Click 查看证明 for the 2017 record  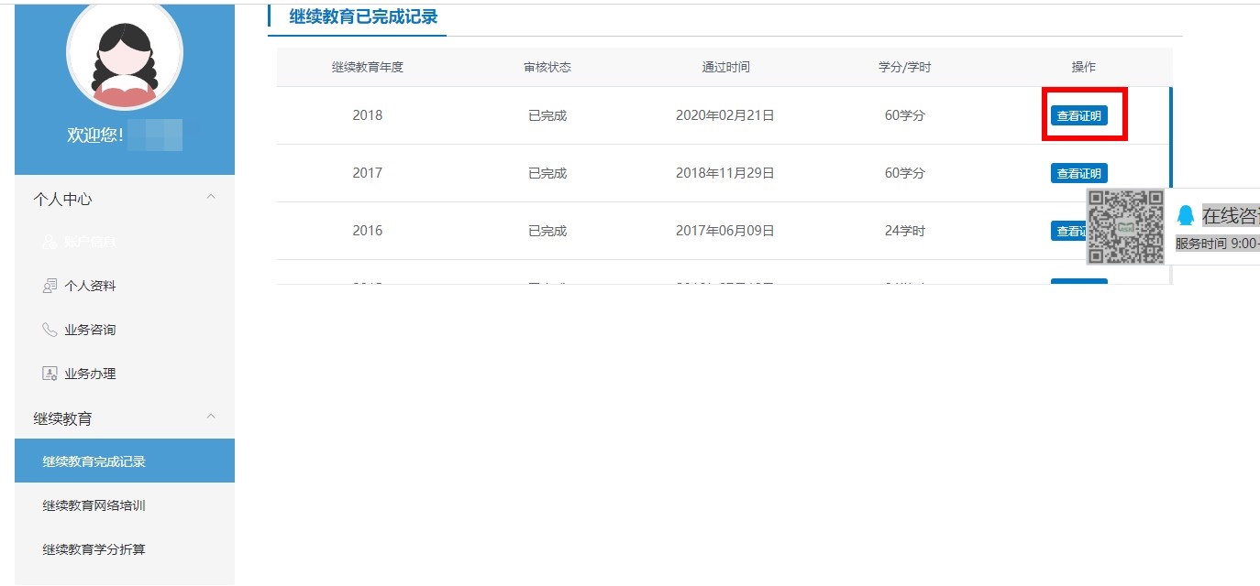(1078, 172)
